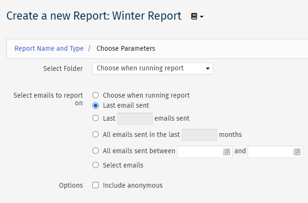Click the start date input field
Image resolution: width=308 pixels, height=203 pixels.
click(205, 152)
